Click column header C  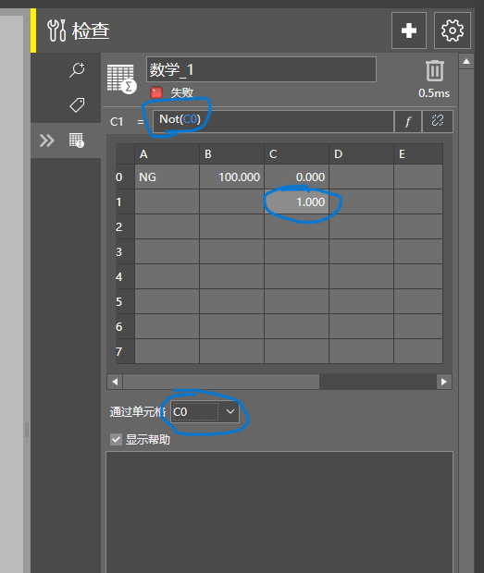click(297, 154)
